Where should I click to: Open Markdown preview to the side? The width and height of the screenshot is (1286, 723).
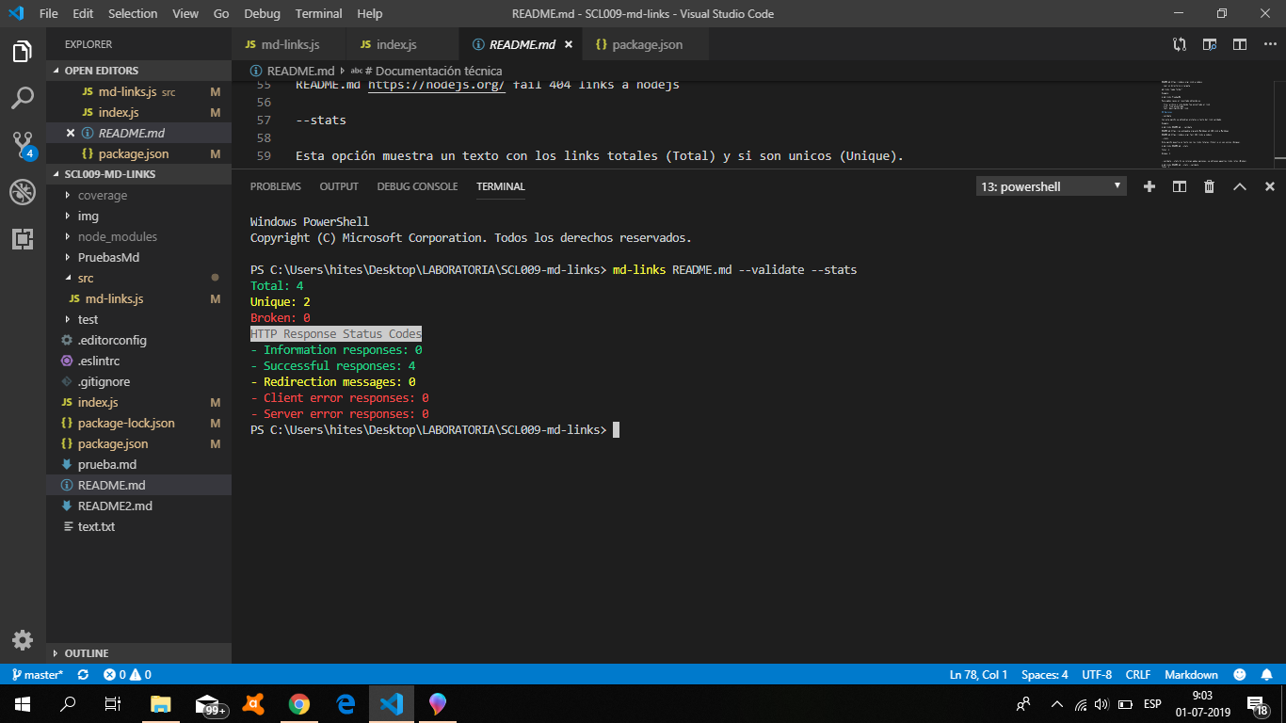[x=1210, y=44]
